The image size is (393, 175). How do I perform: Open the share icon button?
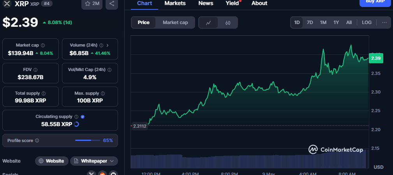[112, 4]
